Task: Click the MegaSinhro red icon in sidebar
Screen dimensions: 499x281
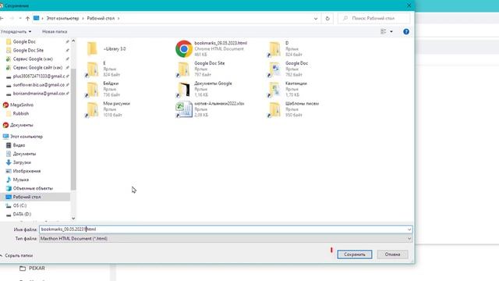Action: tap(5, 105)
